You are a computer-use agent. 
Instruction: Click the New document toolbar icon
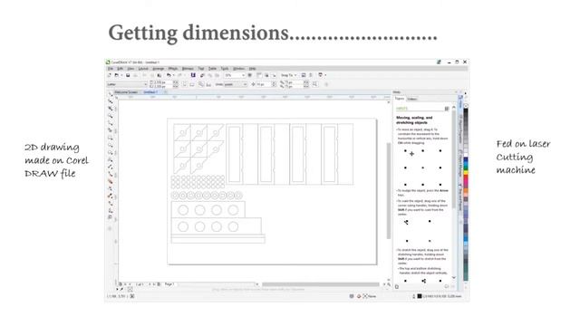tap(110, 75)
